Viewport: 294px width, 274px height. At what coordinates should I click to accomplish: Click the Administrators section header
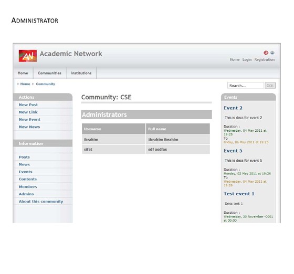146,114
